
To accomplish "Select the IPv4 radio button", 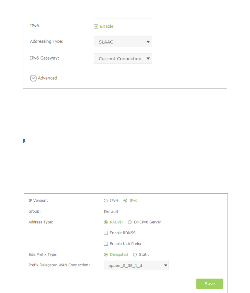I will pyautogui.click(x=106, y=201).
